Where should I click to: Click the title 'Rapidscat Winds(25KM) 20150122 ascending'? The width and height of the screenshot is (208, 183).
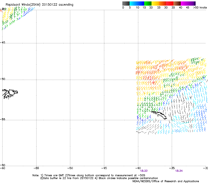pyautogui.click(x=39, y=5)
